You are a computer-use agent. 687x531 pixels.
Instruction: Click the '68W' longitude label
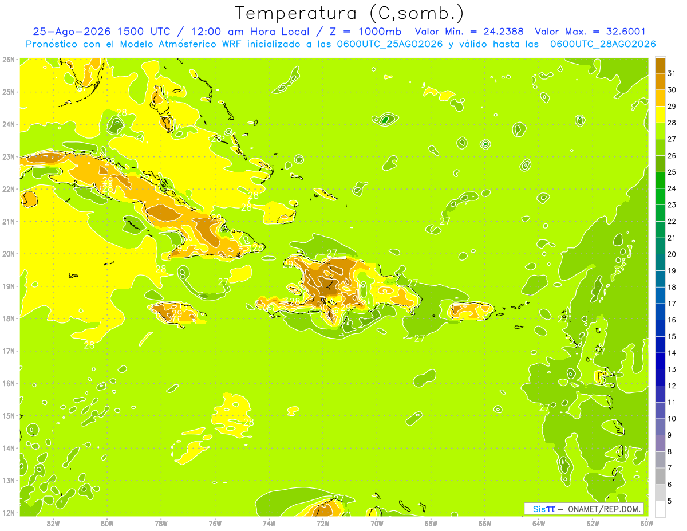[x=431, y=524]
